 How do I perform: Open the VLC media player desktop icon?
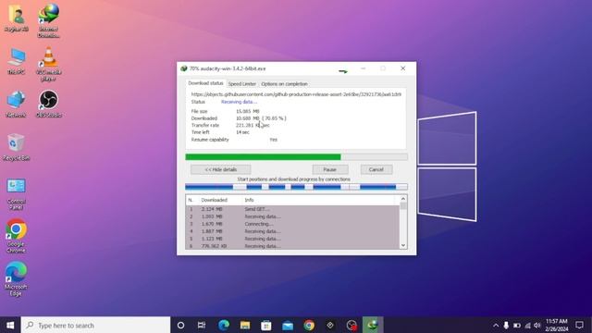(x=48, y=64)
